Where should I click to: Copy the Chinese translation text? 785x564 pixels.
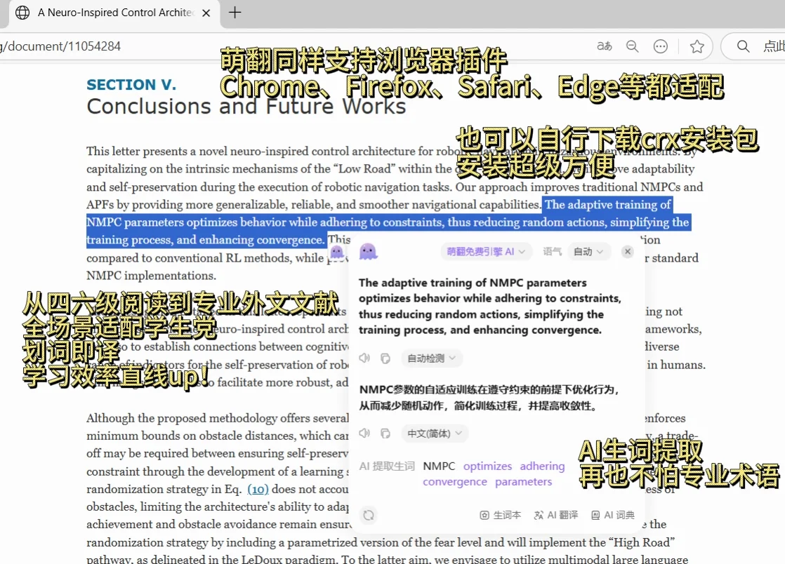click(385, 434)
